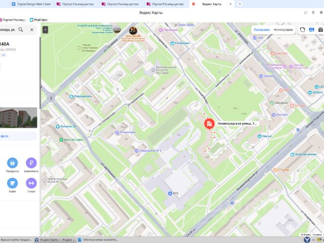Open a new browser tab
The width and height of the screenshot is (324, 243).
(x=239, y=4)
